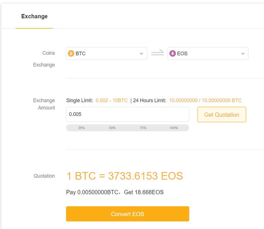
Task: Focus the exchange amount field showing 0.005
Action: [127, 114]
